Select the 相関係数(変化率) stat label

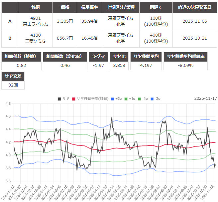click(65, 57)
